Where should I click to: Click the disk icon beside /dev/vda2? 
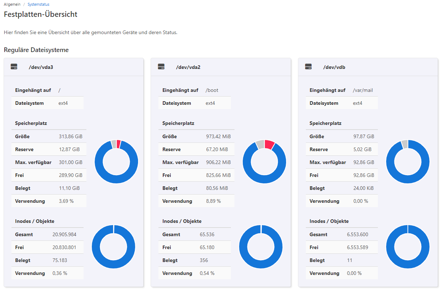[161, 67]
